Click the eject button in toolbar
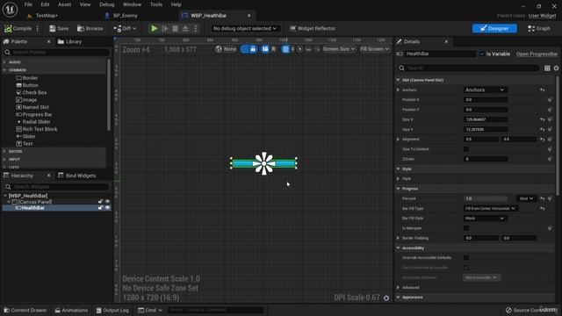The image size is (562, 316). coord(185,28)
